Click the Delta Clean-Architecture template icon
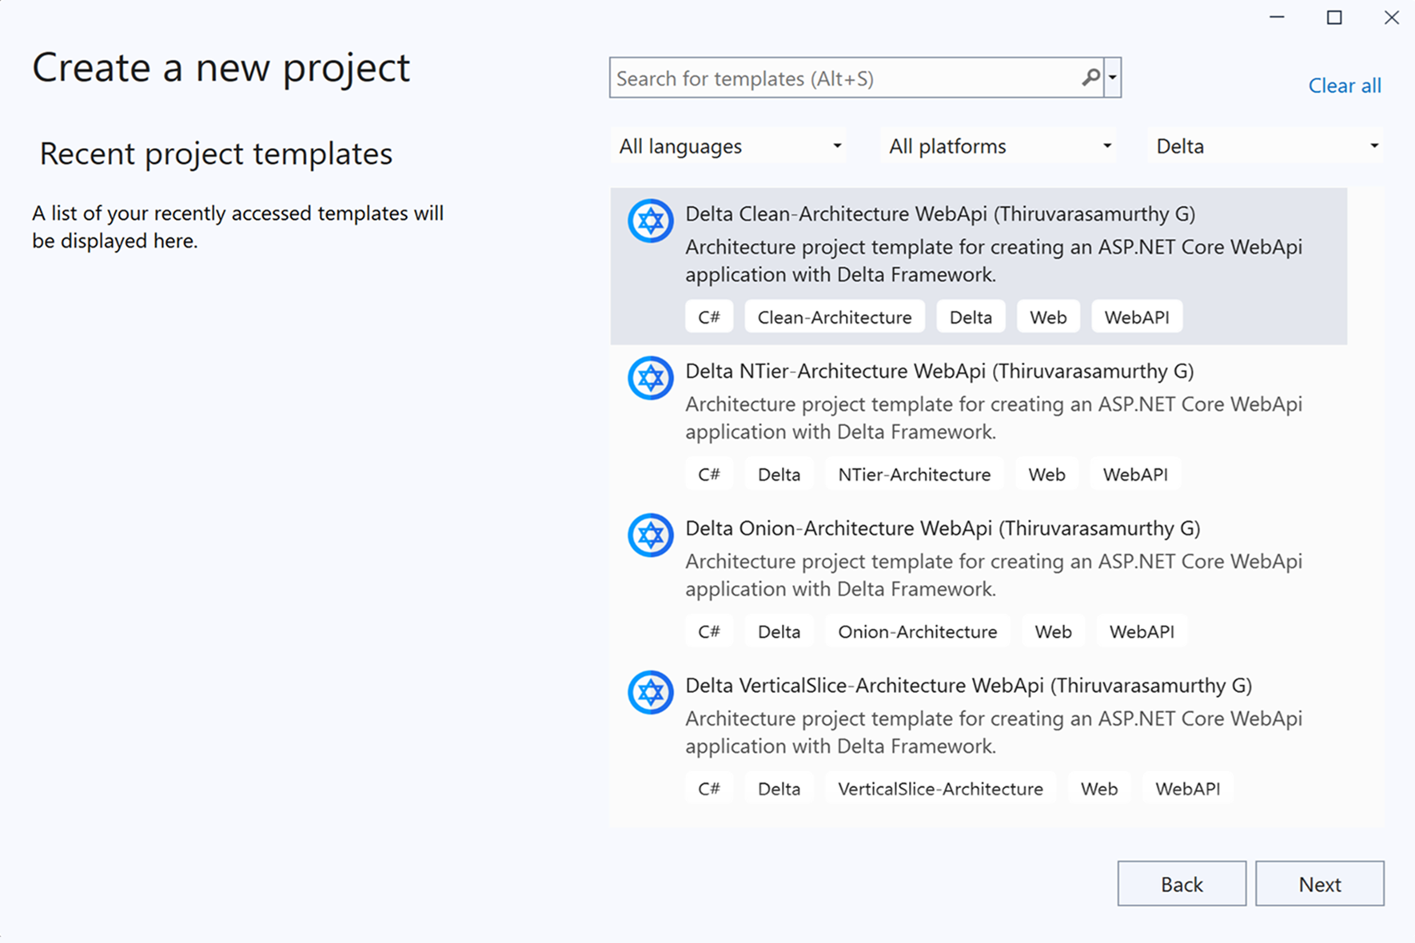Viewport: 1415px width, 943px height. coord(650,221)
